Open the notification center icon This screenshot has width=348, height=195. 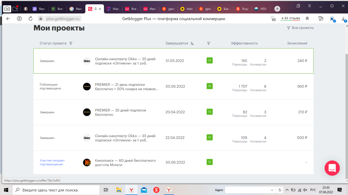click(x=340, y=190)
